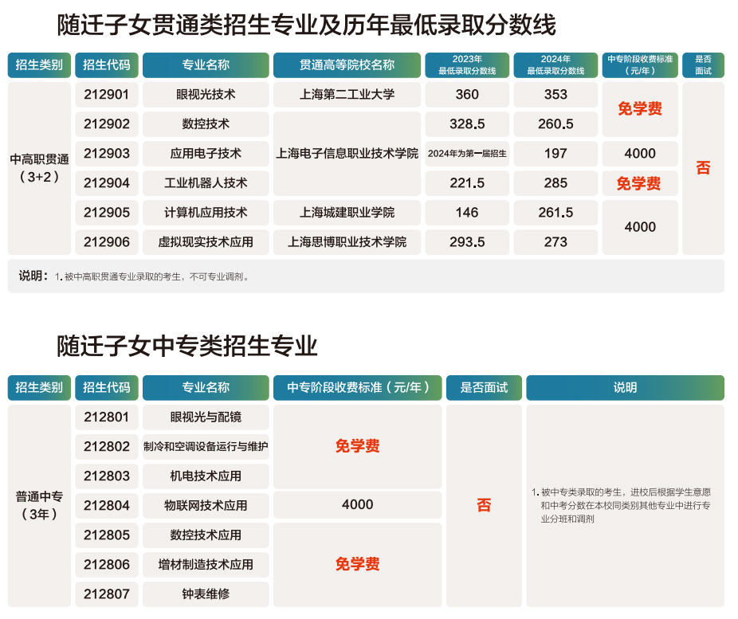
Task: Click the 上海城建职业学院 cell
Action: point(347,213)
